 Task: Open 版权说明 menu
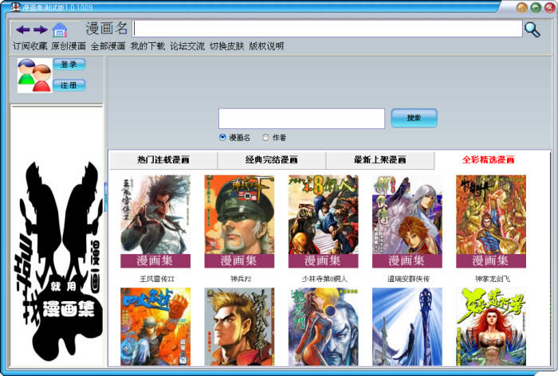pyautogui.click(x=266, y=46)
